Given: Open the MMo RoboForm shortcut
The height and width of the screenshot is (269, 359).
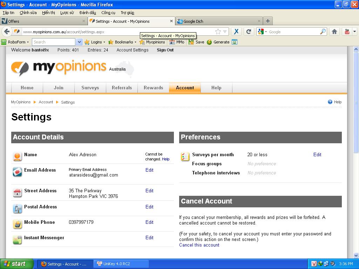Looking at the screenshot, I should pyautogui.click(x=177, y=42).
